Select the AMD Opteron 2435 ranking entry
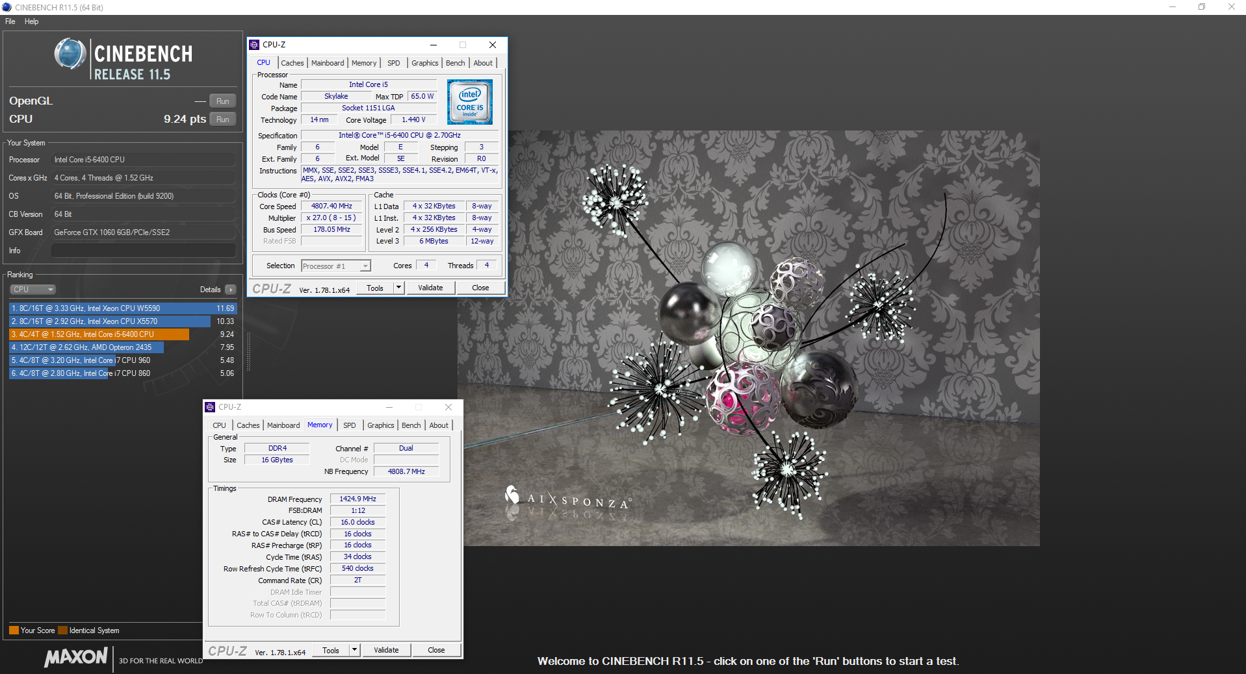 (x=123, y=347)
